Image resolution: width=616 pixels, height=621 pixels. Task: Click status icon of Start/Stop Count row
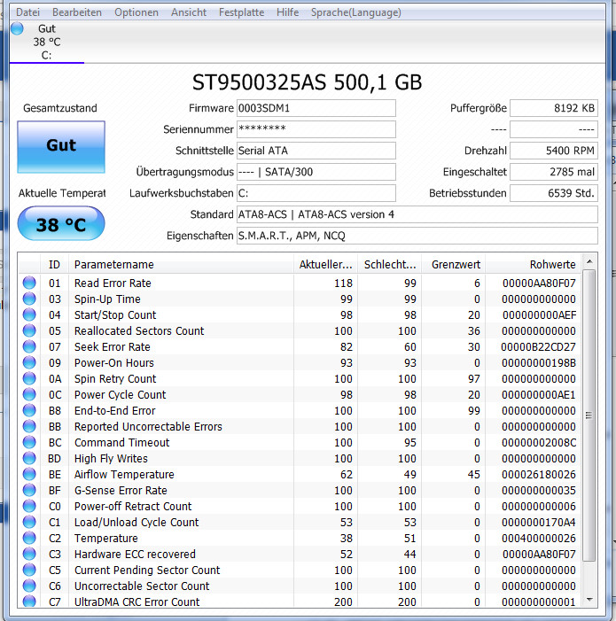tap(29, 314)
